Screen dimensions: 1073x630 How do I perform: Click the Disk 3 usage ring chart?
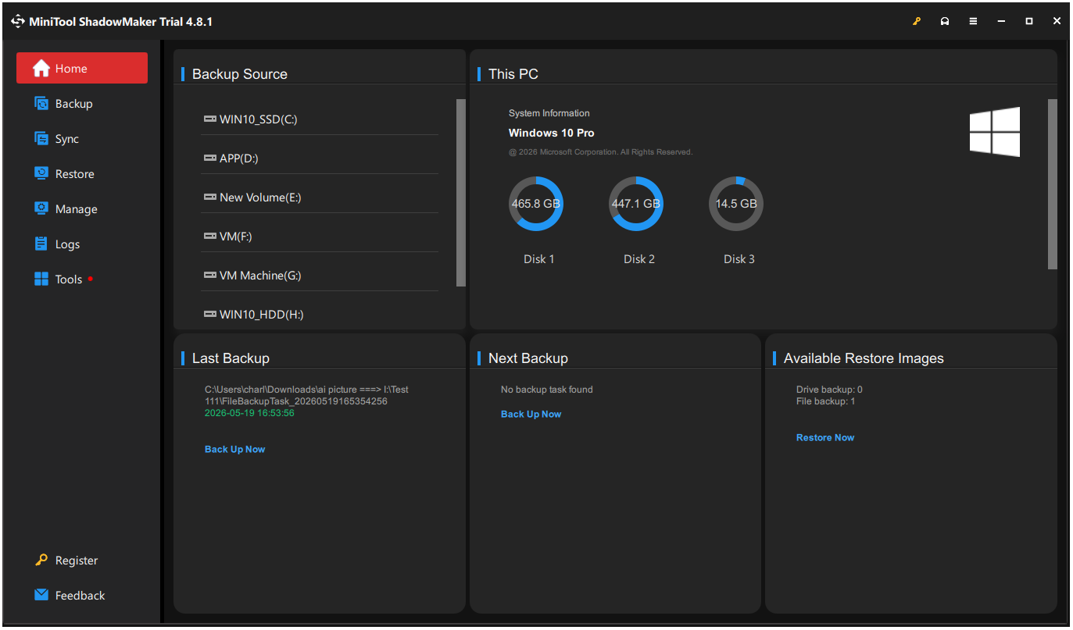tap(736, 204)
